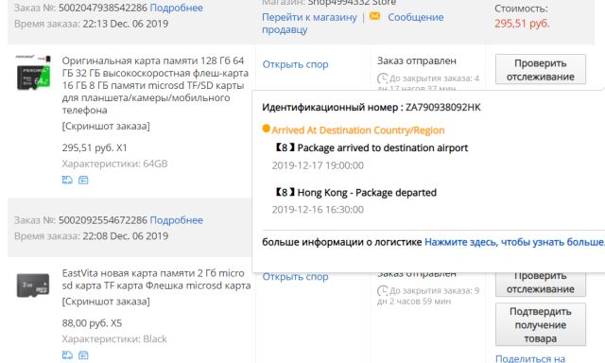Click card icon under EastVita Black item
This screenshot has width=605, height=363.
tap(83, 354)
